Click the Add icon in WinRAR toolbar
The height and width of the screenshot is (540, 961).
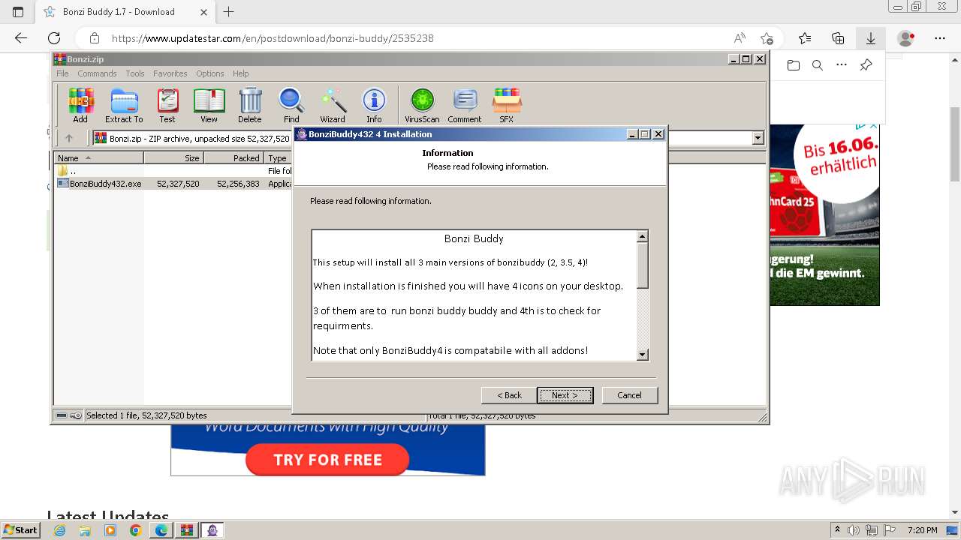(x=80, y=105)
